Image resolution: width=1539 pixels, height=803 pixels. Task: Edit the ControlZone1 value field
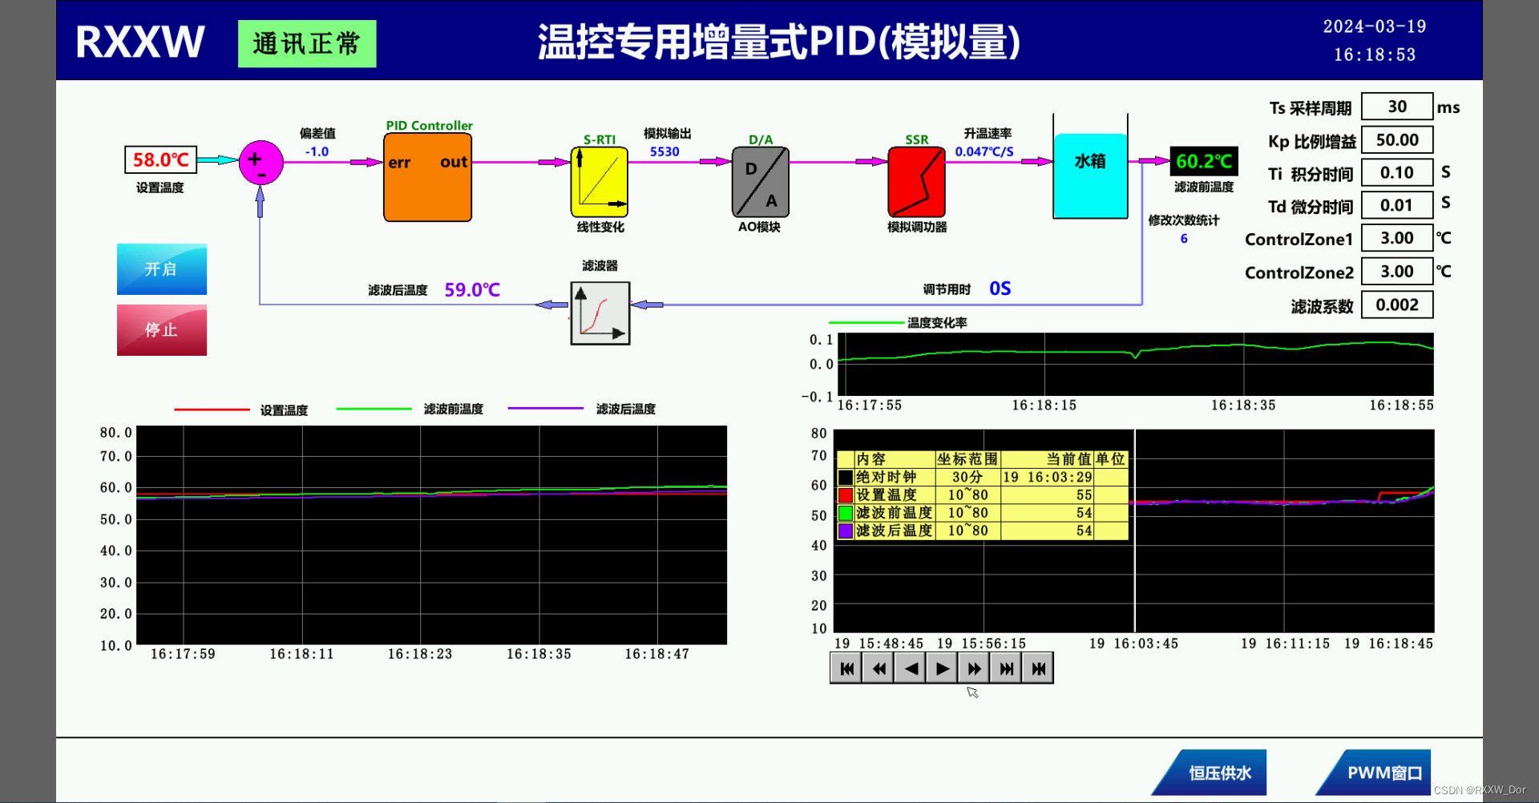click(1397, 238)
